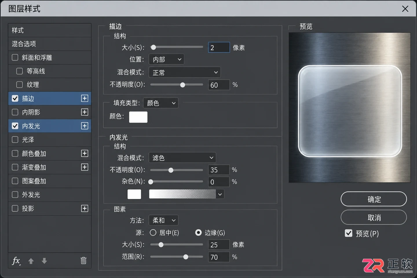Open stroke 混合模式 dropdown showing 正常
This screenshot has width=417, height=278.
pos(185,72)
